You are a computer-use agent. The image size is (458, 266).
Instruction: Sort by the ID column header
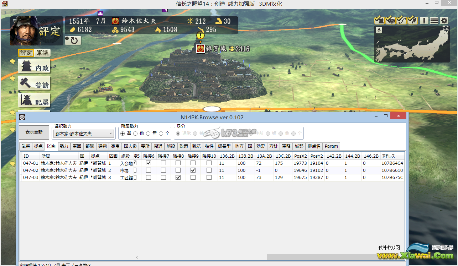point(30,156)
